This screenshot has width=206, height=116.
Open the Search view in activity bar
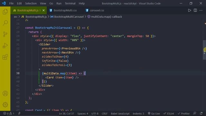pos(5,23)
